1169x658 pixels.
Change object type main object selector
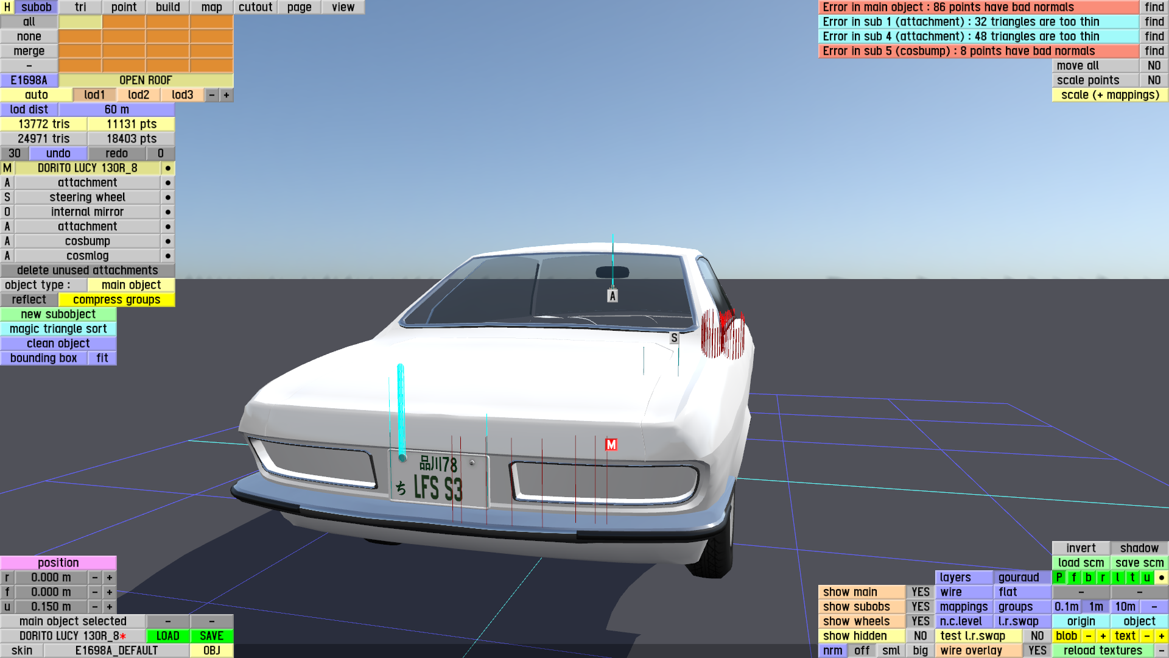pyautogui.click(x=131, y=285)
